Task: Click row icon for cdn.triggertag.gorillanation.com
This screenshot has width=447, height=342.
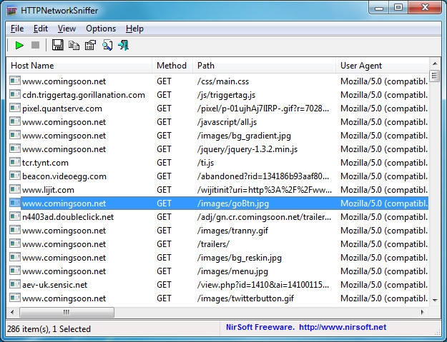Action: click(15, 94)
